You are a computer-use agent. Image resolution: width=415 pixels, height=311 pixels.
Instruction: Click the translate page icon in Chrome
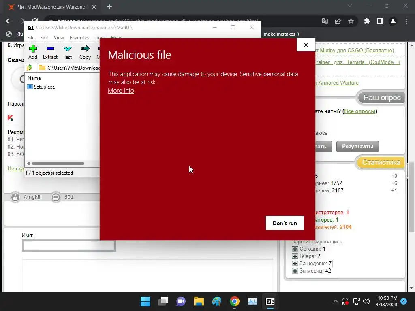click(325, 21)
